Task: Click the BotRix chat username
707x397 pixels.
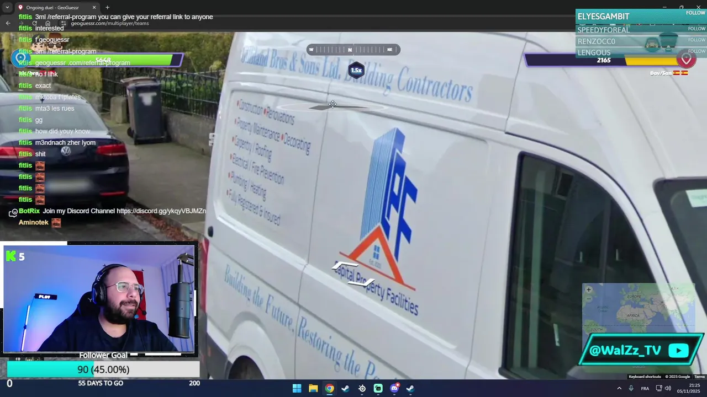Action: click(x=28, y=211)
